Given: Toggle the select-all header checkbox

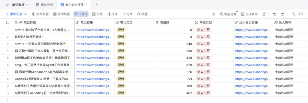Looking at the screenshot, I should 8,22.
